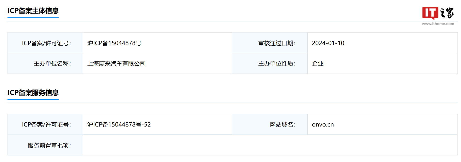Viewport: 461px width, 162px height.
Task: Click the red IT speech-bubble logo icon
Action: (430, 13)
